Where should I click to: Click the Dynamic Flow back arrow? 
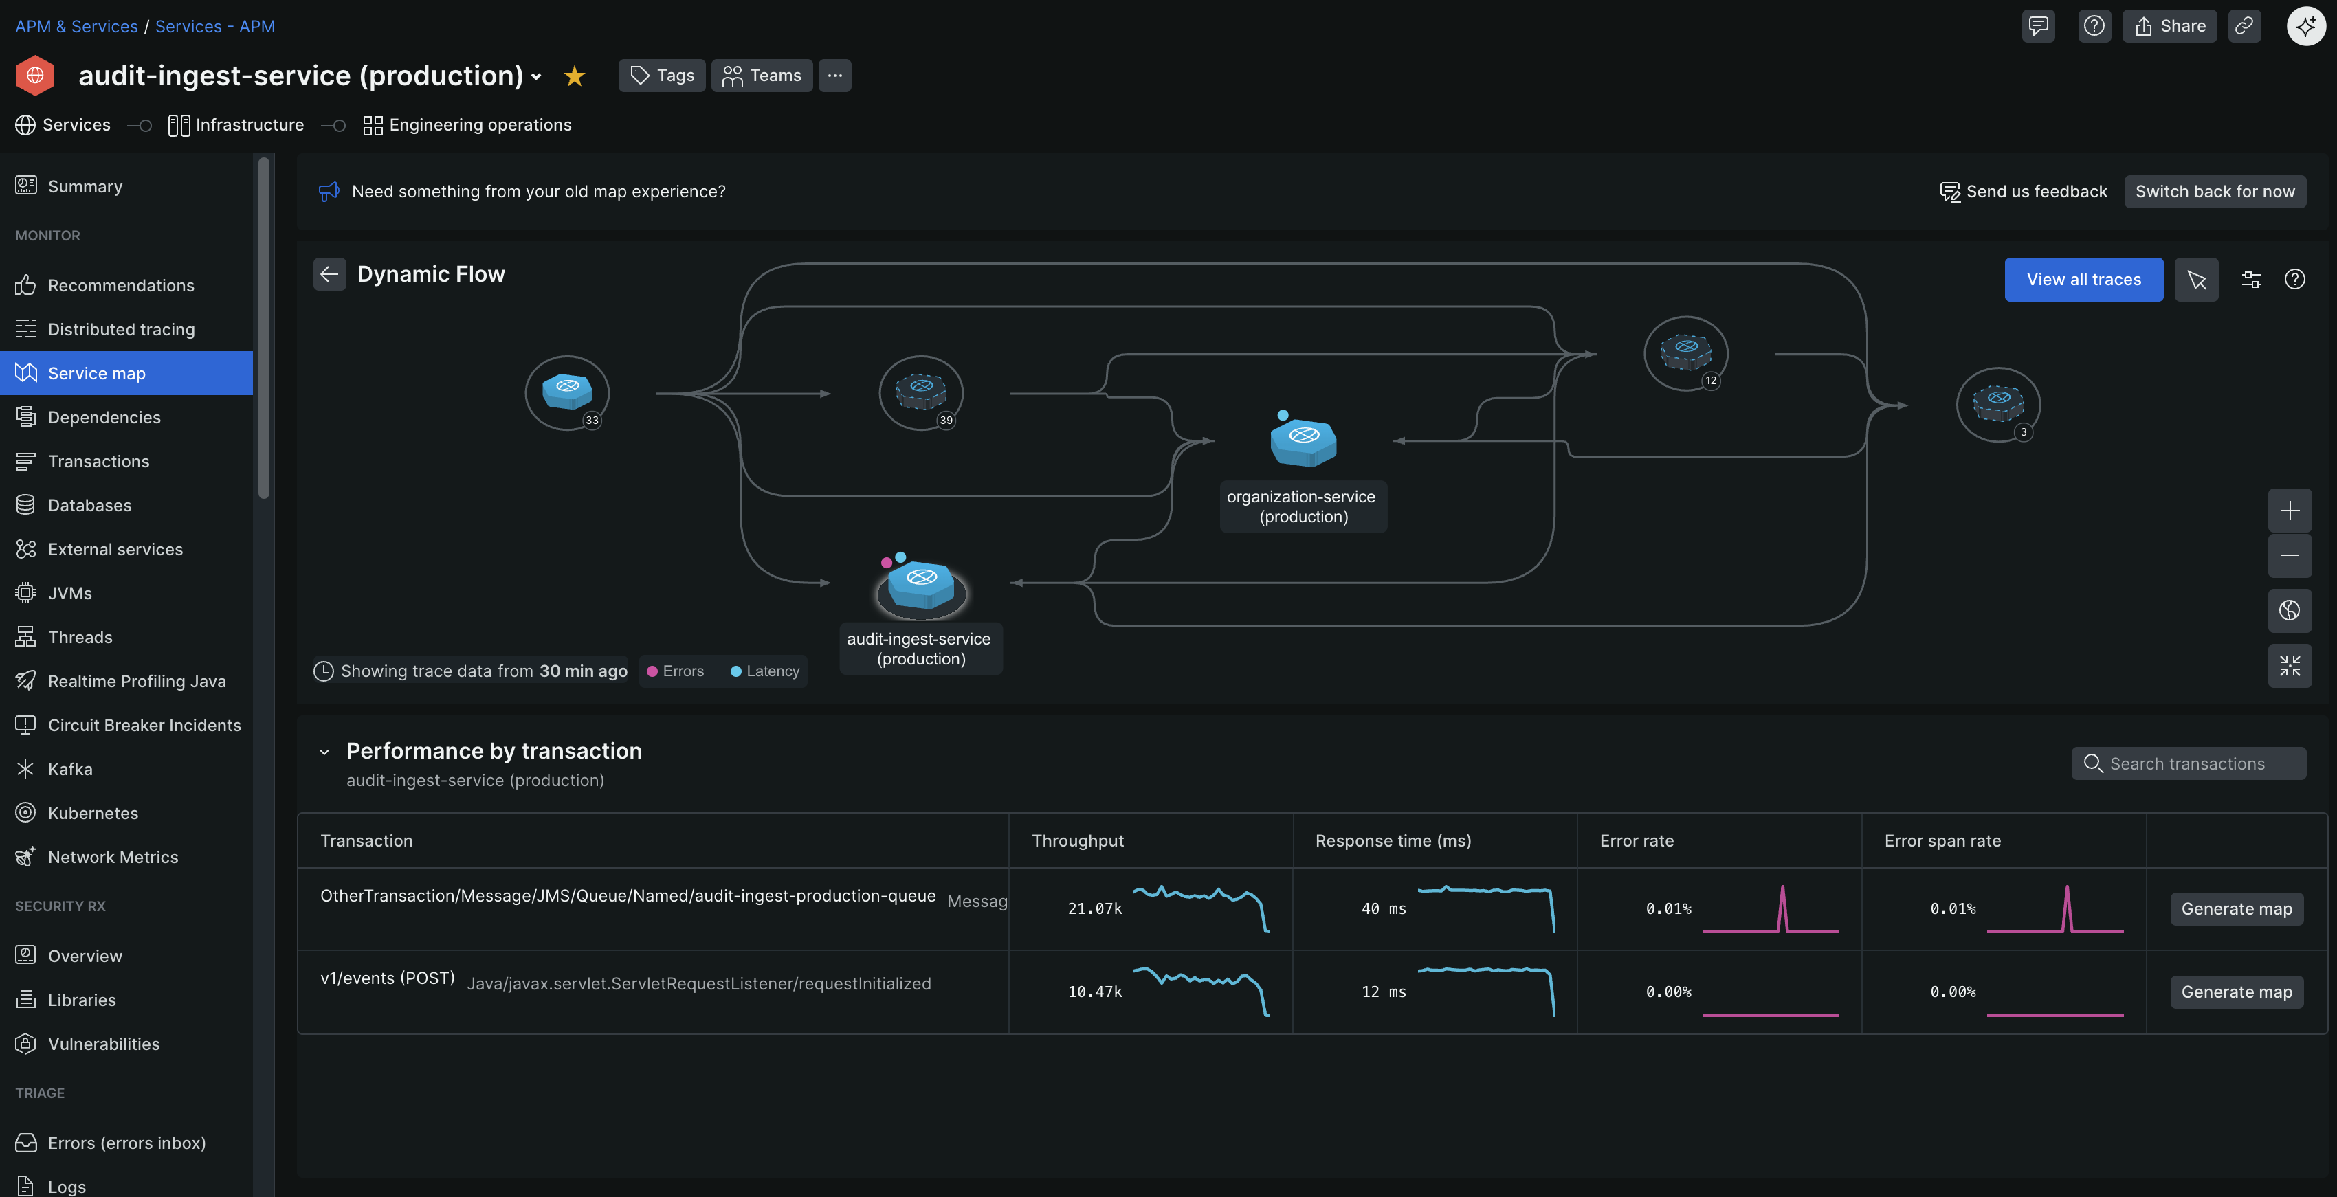click(329, 274)
